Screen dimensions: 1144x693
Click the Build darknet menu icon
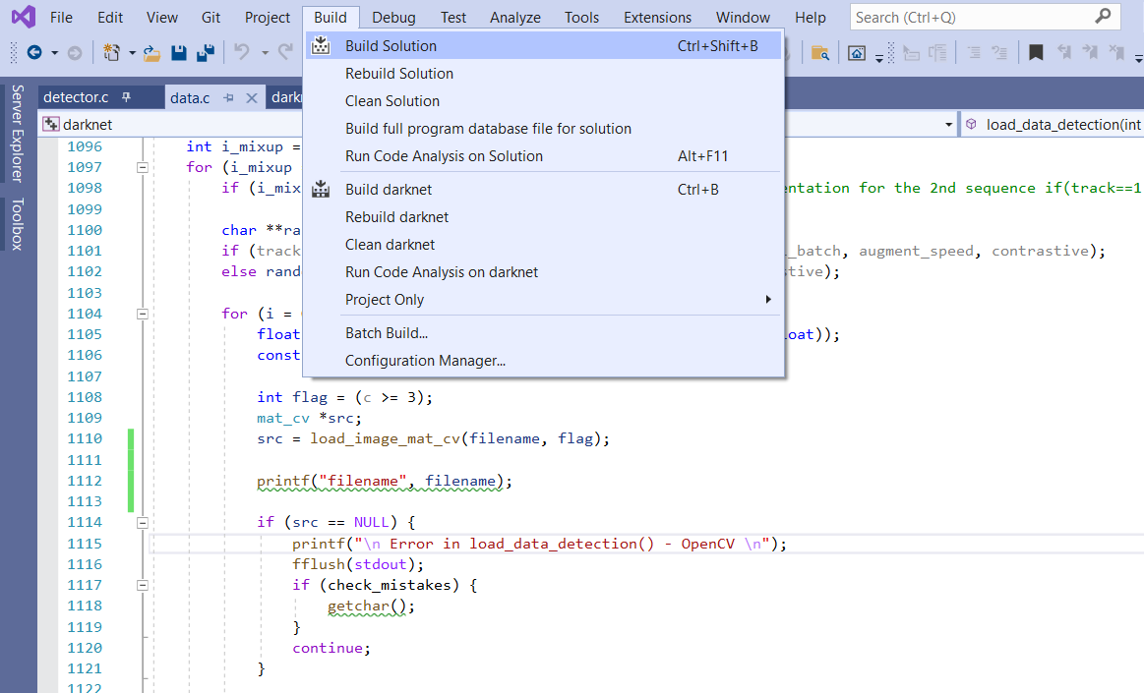pos(321,190)
